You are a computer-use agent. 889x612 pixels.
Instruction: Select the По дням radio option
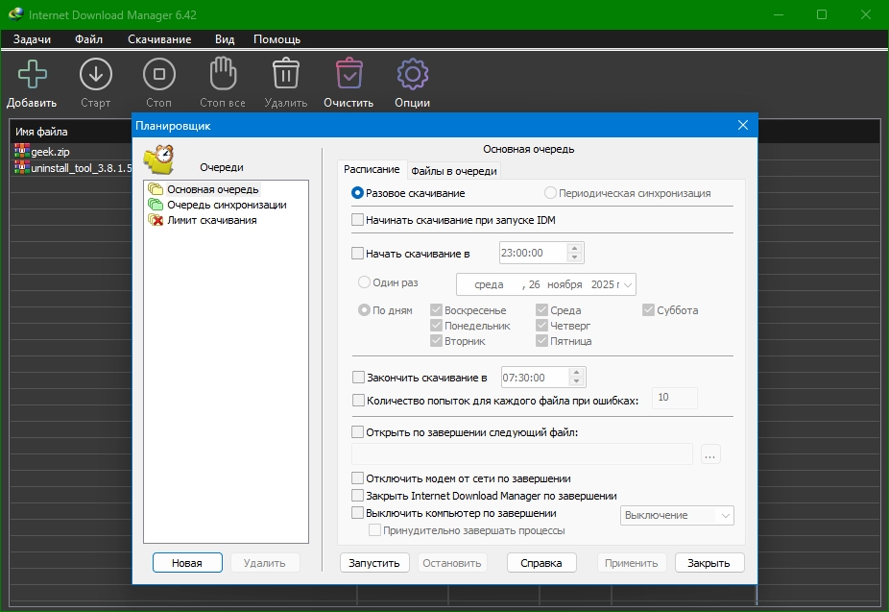pos(364,310)
